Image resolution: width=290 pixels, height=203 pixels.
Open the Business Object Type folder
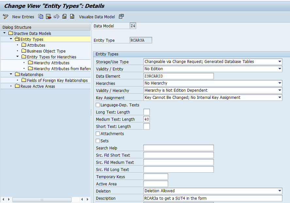[x=43, y=51]
